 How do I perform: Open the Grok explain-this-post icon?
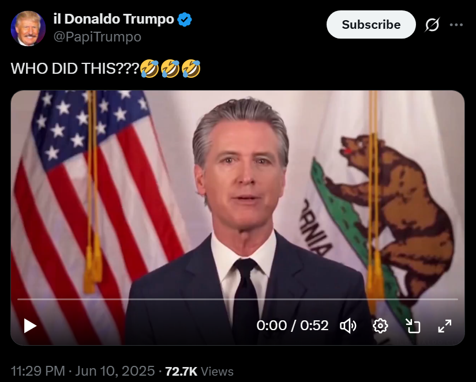[432, 25]
